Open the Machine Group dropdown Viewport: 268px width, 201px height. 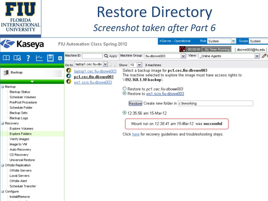[x=165, y=56]
